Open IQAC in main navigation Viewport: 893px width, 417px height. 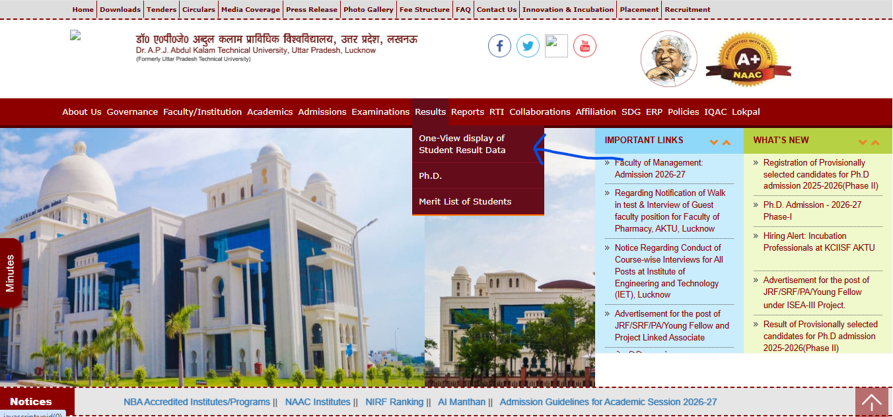point(715,112)
